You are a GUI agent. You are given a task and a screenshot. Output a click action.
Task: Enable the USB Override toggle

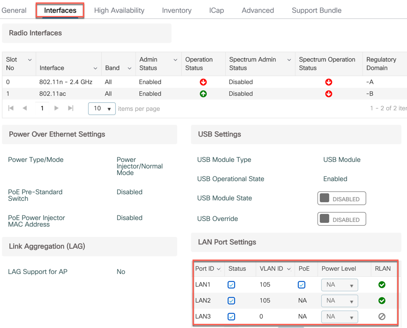pyautogui.click(x=341, y=219)
